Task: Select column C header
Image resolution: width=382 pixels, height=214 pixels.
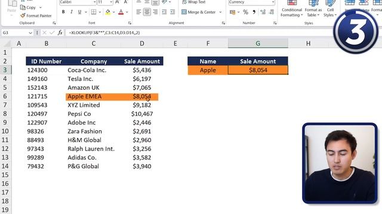Action: (94, 43)
